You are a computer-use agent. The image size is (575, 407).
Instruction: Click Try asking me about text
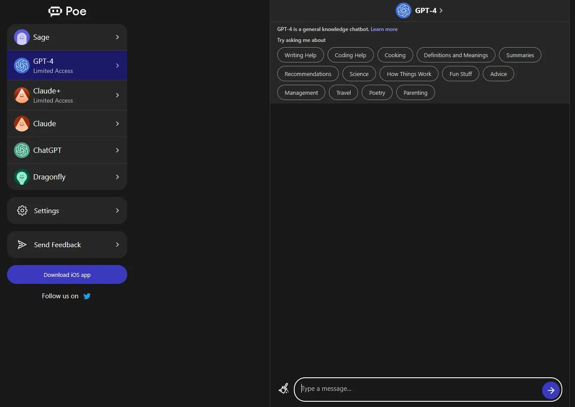301,40
